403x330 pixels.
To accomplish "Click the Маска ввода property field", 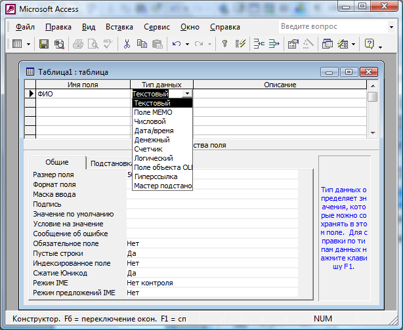I will pos(212,194).
